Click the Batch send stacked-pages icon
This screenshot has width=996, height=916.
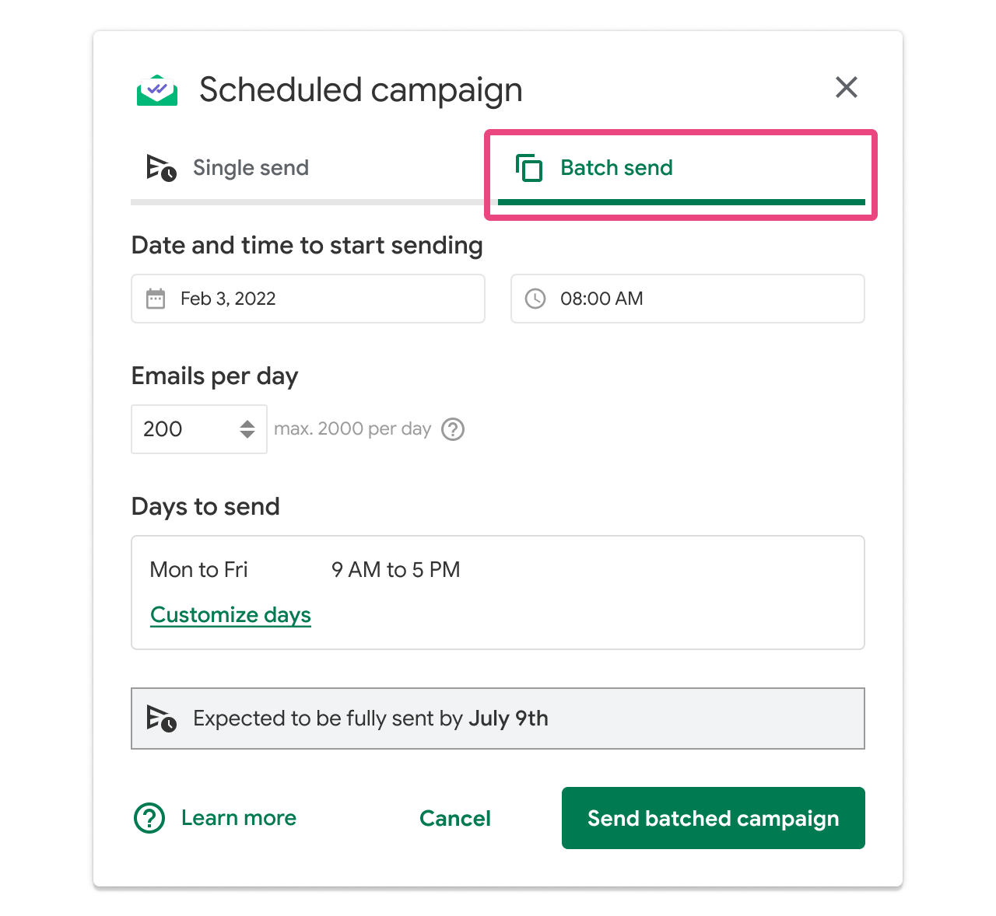529,168
